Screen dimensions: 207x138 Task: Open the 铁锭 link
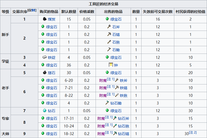point(51,57)
